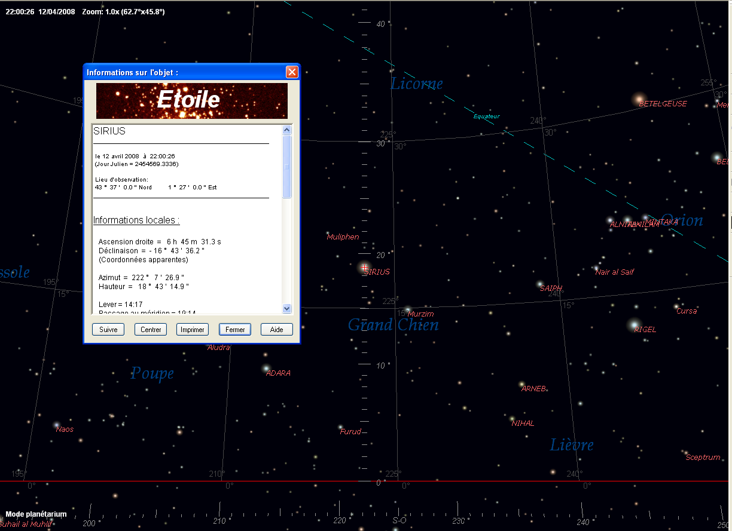Print object info with Imprimer
Image resolution: width=732 pixels, height=531 pixels.
pyautogui.click(x=193, y=330)
